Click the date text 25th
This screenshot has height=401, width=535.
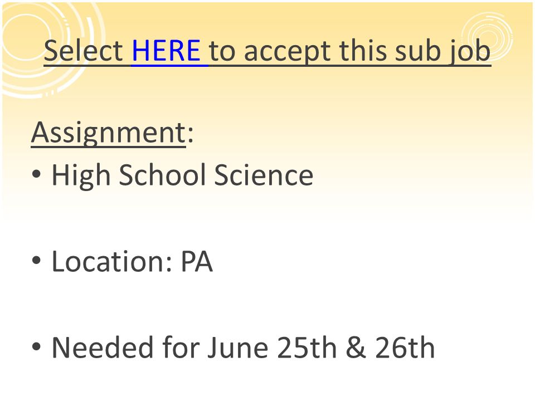[x=307, y=348]
